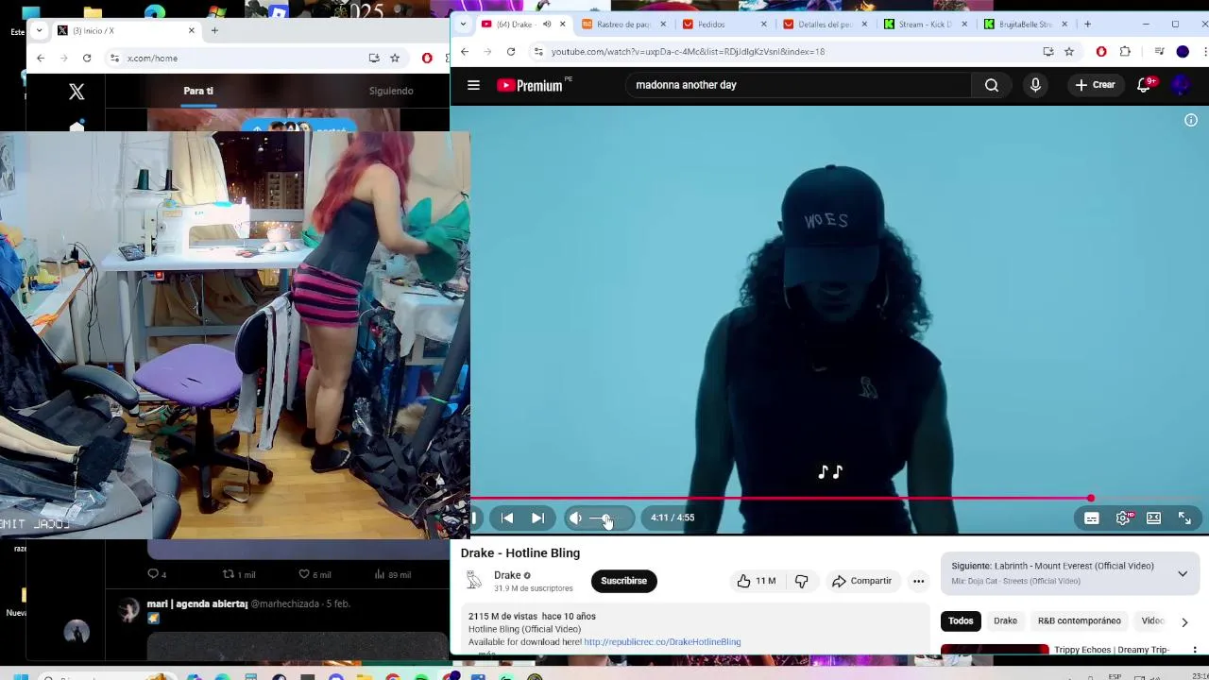Toggle subtitles in the video player

coord(1092,518)
